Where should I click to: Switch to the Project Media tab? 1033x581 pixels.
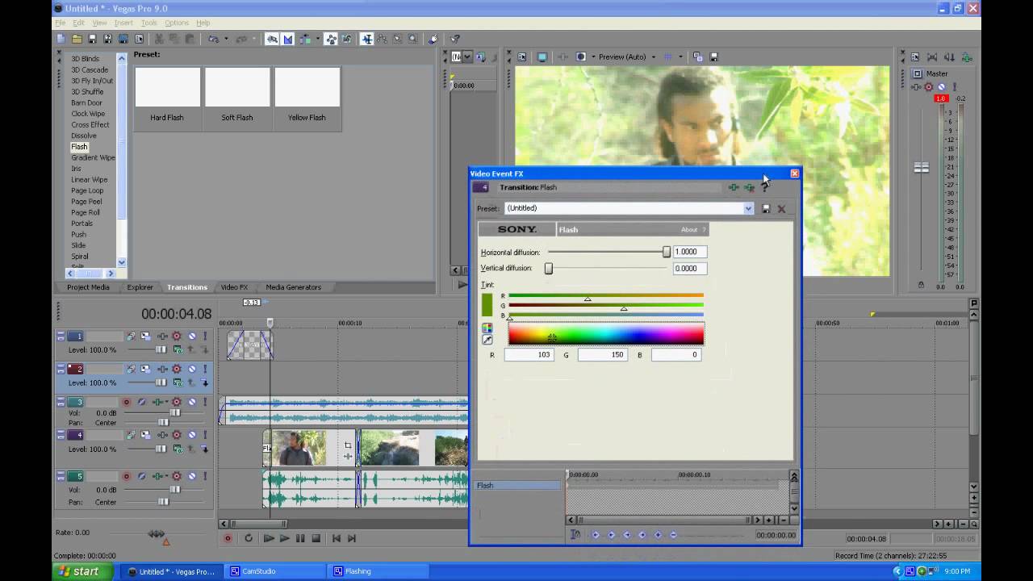pyautogui.click(x=88, y=287)
